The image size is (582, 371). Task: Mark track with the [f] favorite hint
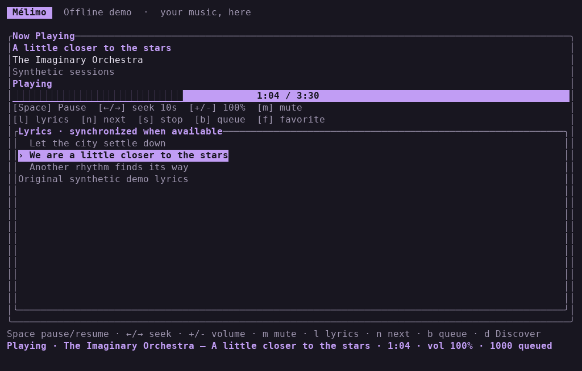291,119
